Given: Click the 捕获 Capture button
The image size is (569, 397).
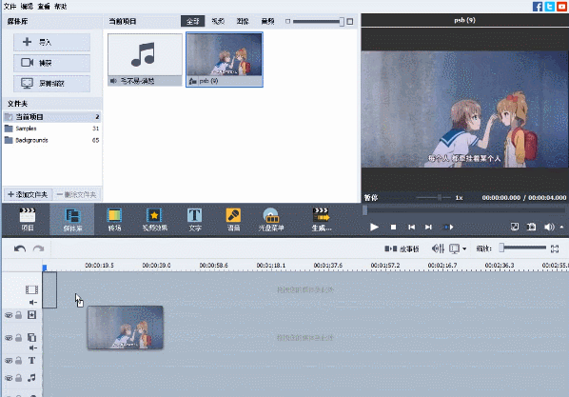Looking at the screenshot, I should pos(52,63).
